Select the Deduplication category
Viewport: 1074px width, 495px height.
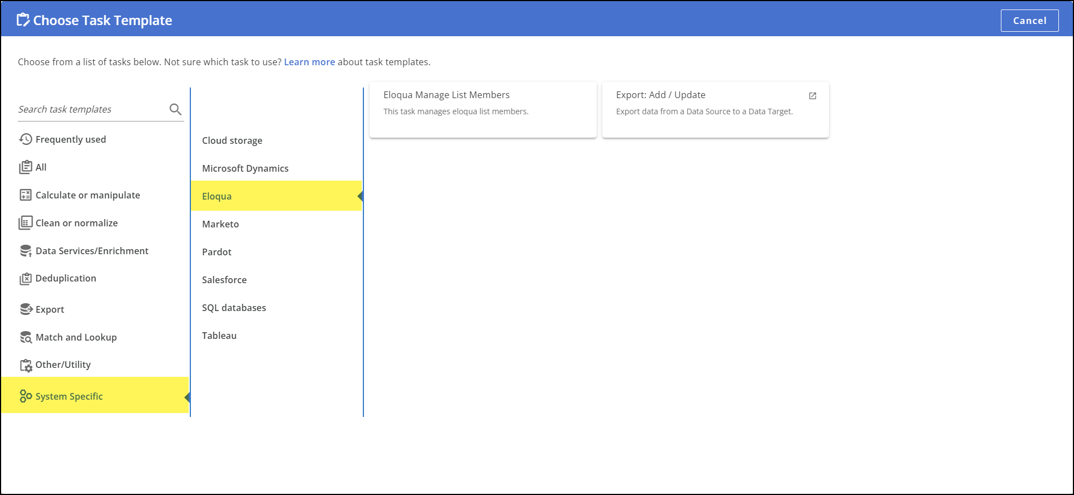click(66, 278)
